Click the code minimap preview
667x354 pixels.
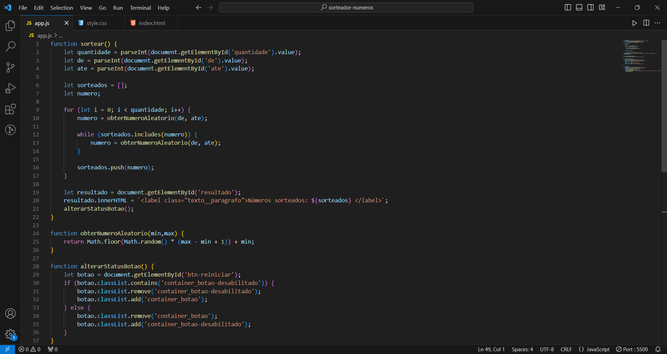[641, 56]
